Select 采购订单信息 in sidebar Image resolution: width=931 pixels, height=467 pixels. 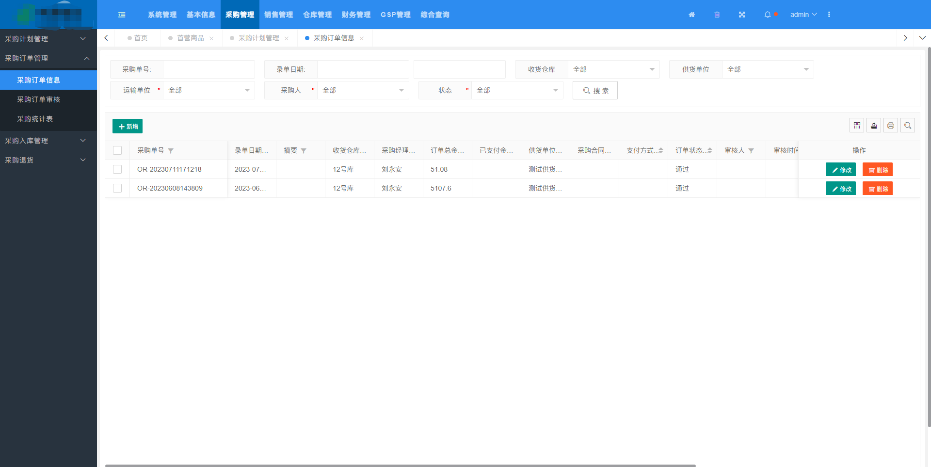(x=48, y=80)
